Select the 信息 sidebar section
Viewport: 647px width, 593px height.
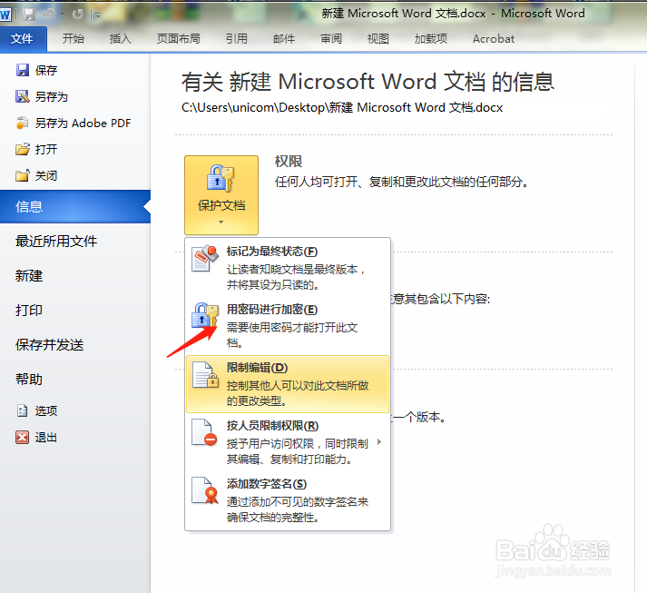pos(75,206)
